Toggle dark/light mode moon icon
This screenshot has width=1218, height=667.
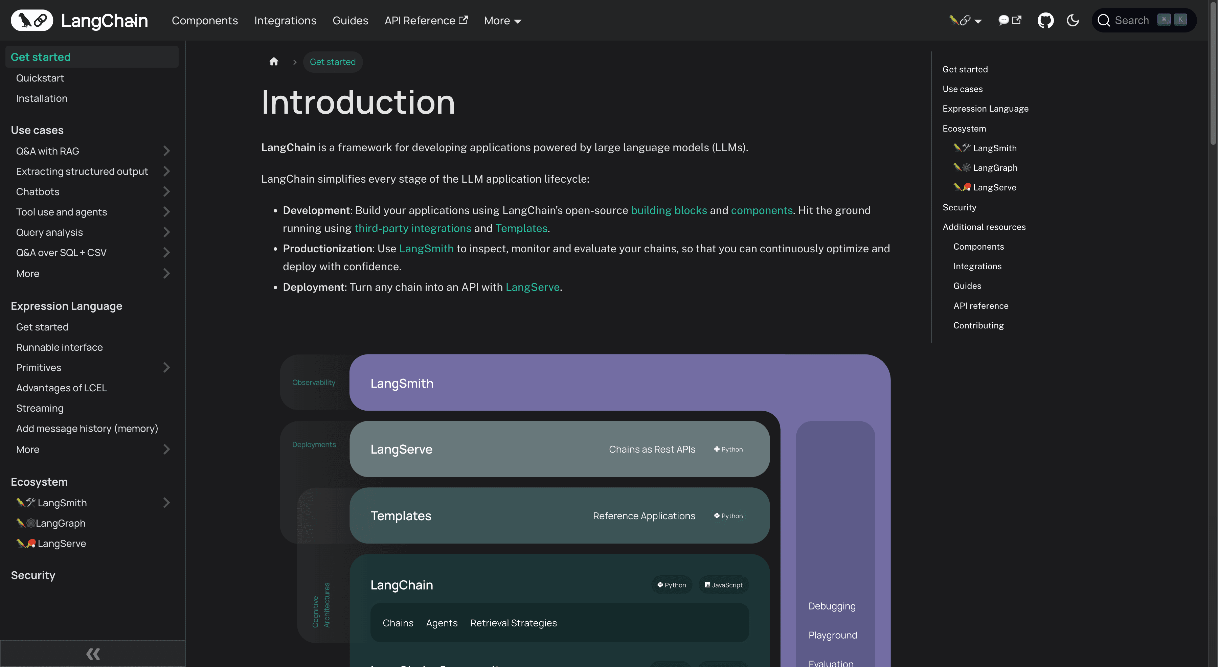tap(1073, 20)
